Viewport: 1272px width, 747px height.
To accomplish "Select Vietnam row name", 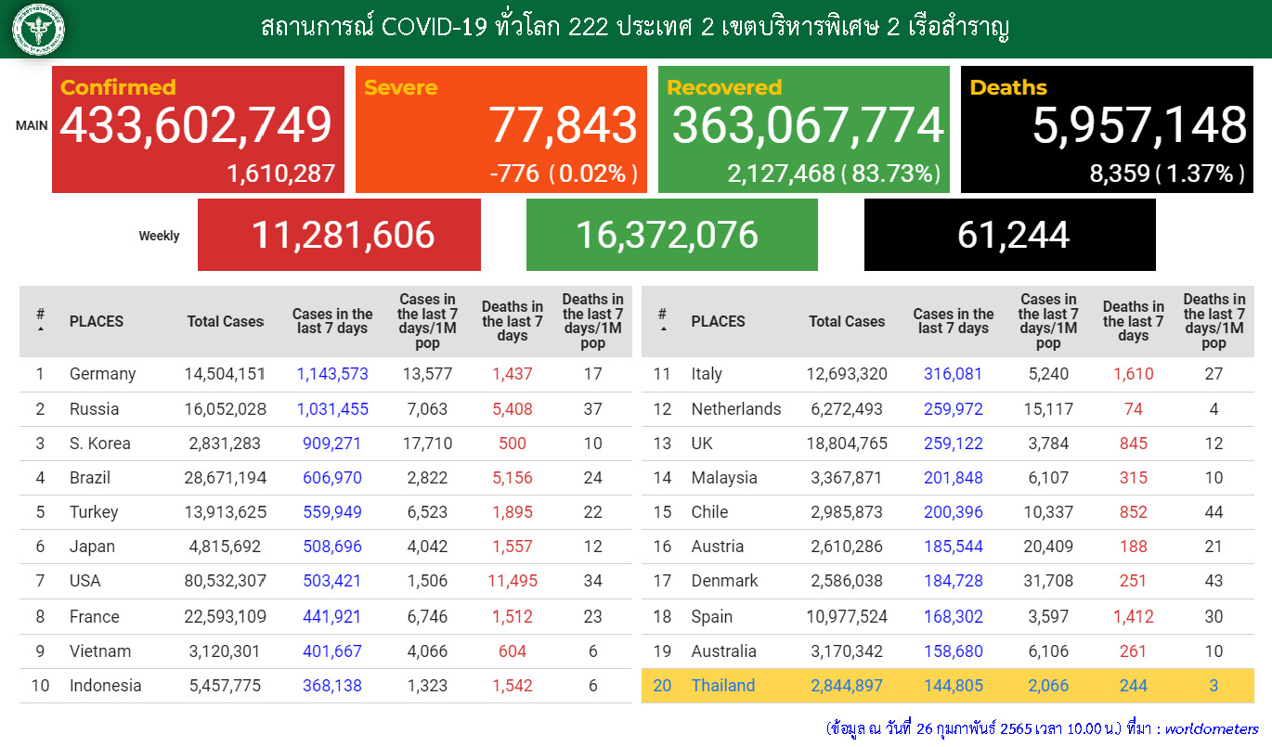I will click(100, 651).
